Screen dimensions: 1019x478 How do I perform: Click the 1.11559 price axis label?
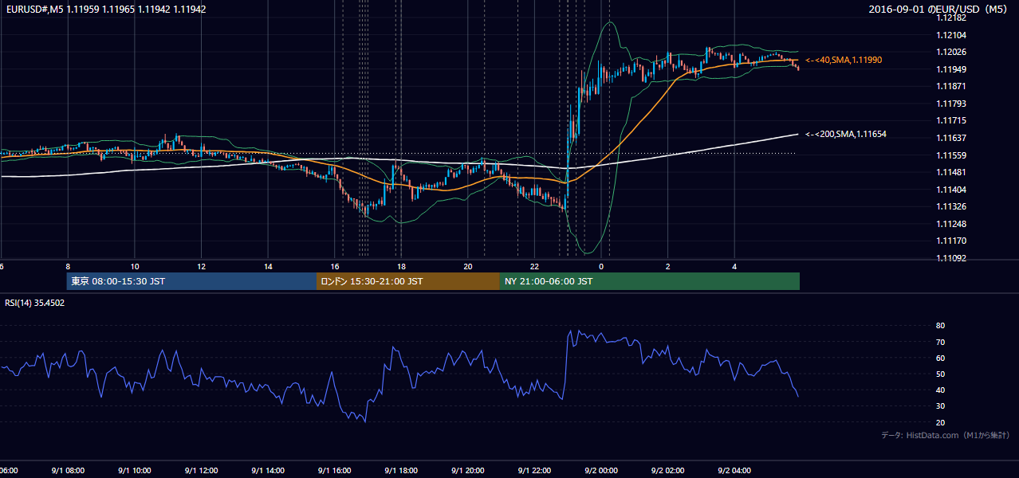[951, 155]
